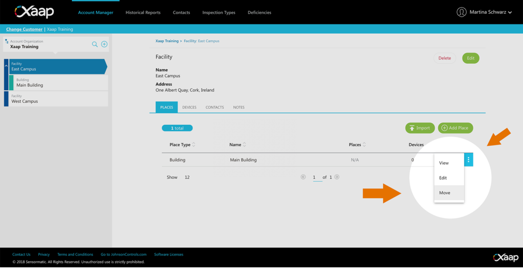Switch to the NOTES tab
This screenshot has width=523, height=276.
239,107
